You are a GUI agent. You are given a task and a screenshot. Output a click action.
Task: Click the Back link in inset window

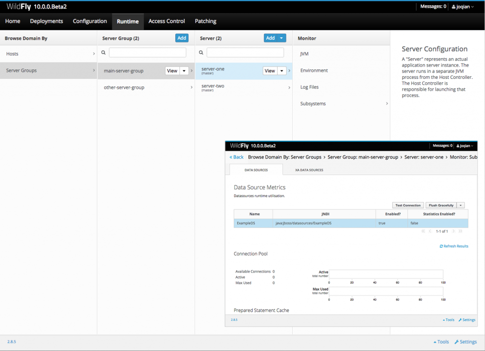tap(236, 157)
